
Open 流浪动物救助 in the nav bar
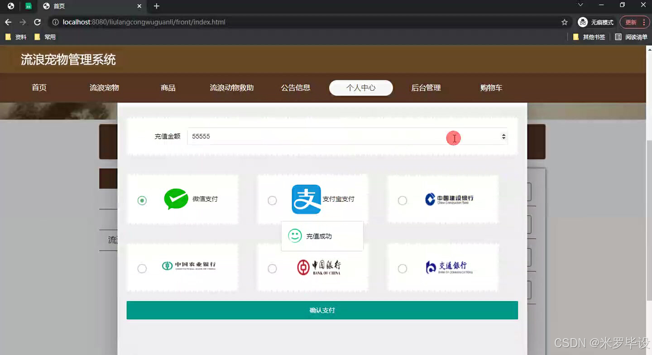point(232,88)
